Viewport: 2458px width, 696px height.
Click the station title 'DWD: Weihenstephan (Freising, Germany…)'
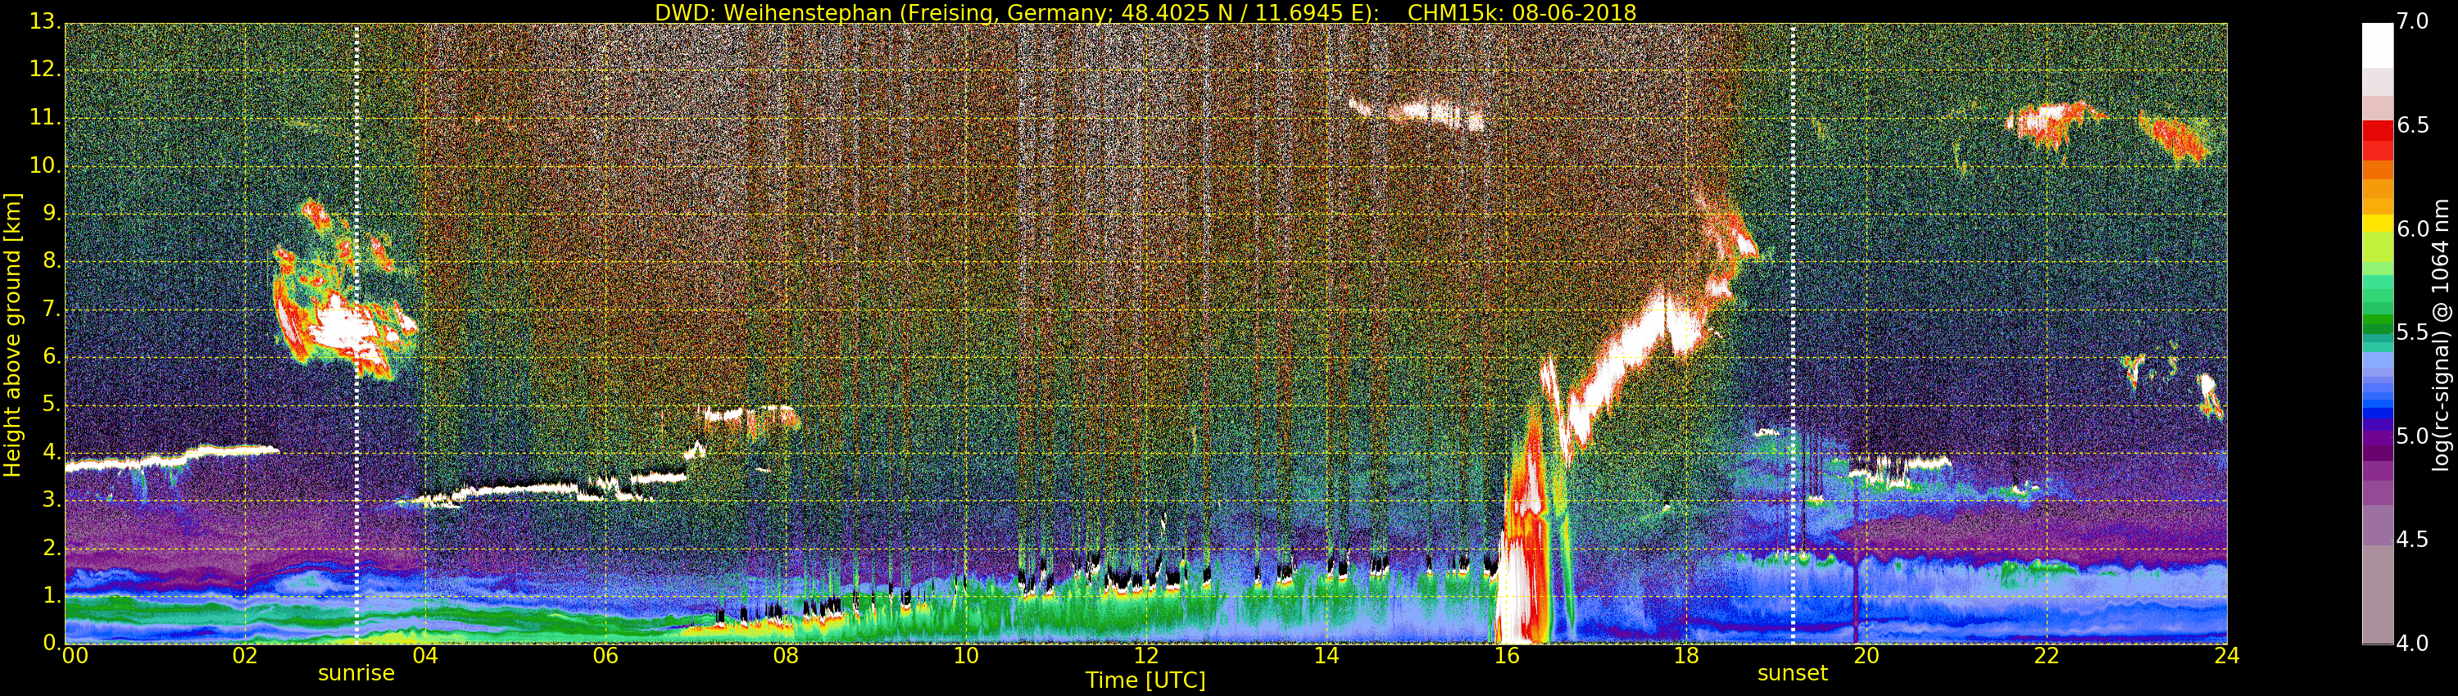click(1016, 12)
